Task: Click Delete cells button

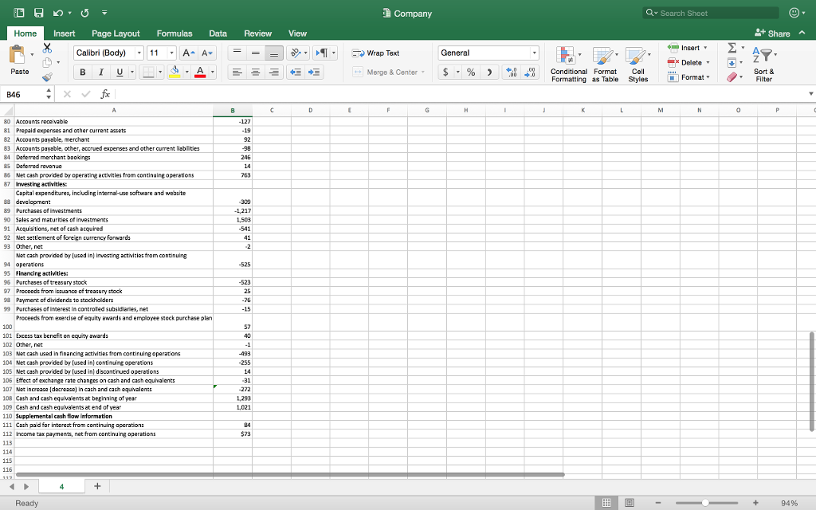Action: (x=688, y=62)
